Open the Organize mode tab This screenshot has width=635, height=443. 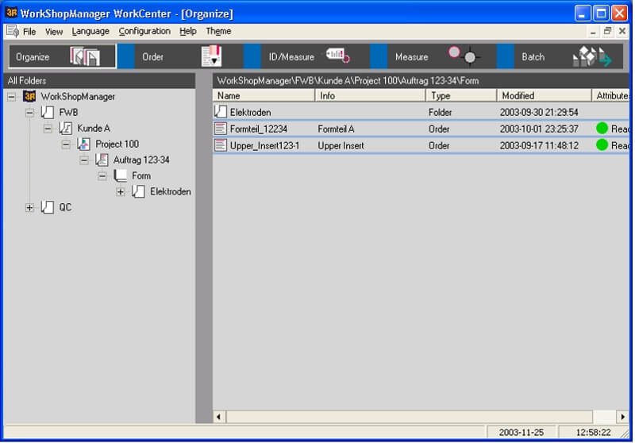coord(63,56)
